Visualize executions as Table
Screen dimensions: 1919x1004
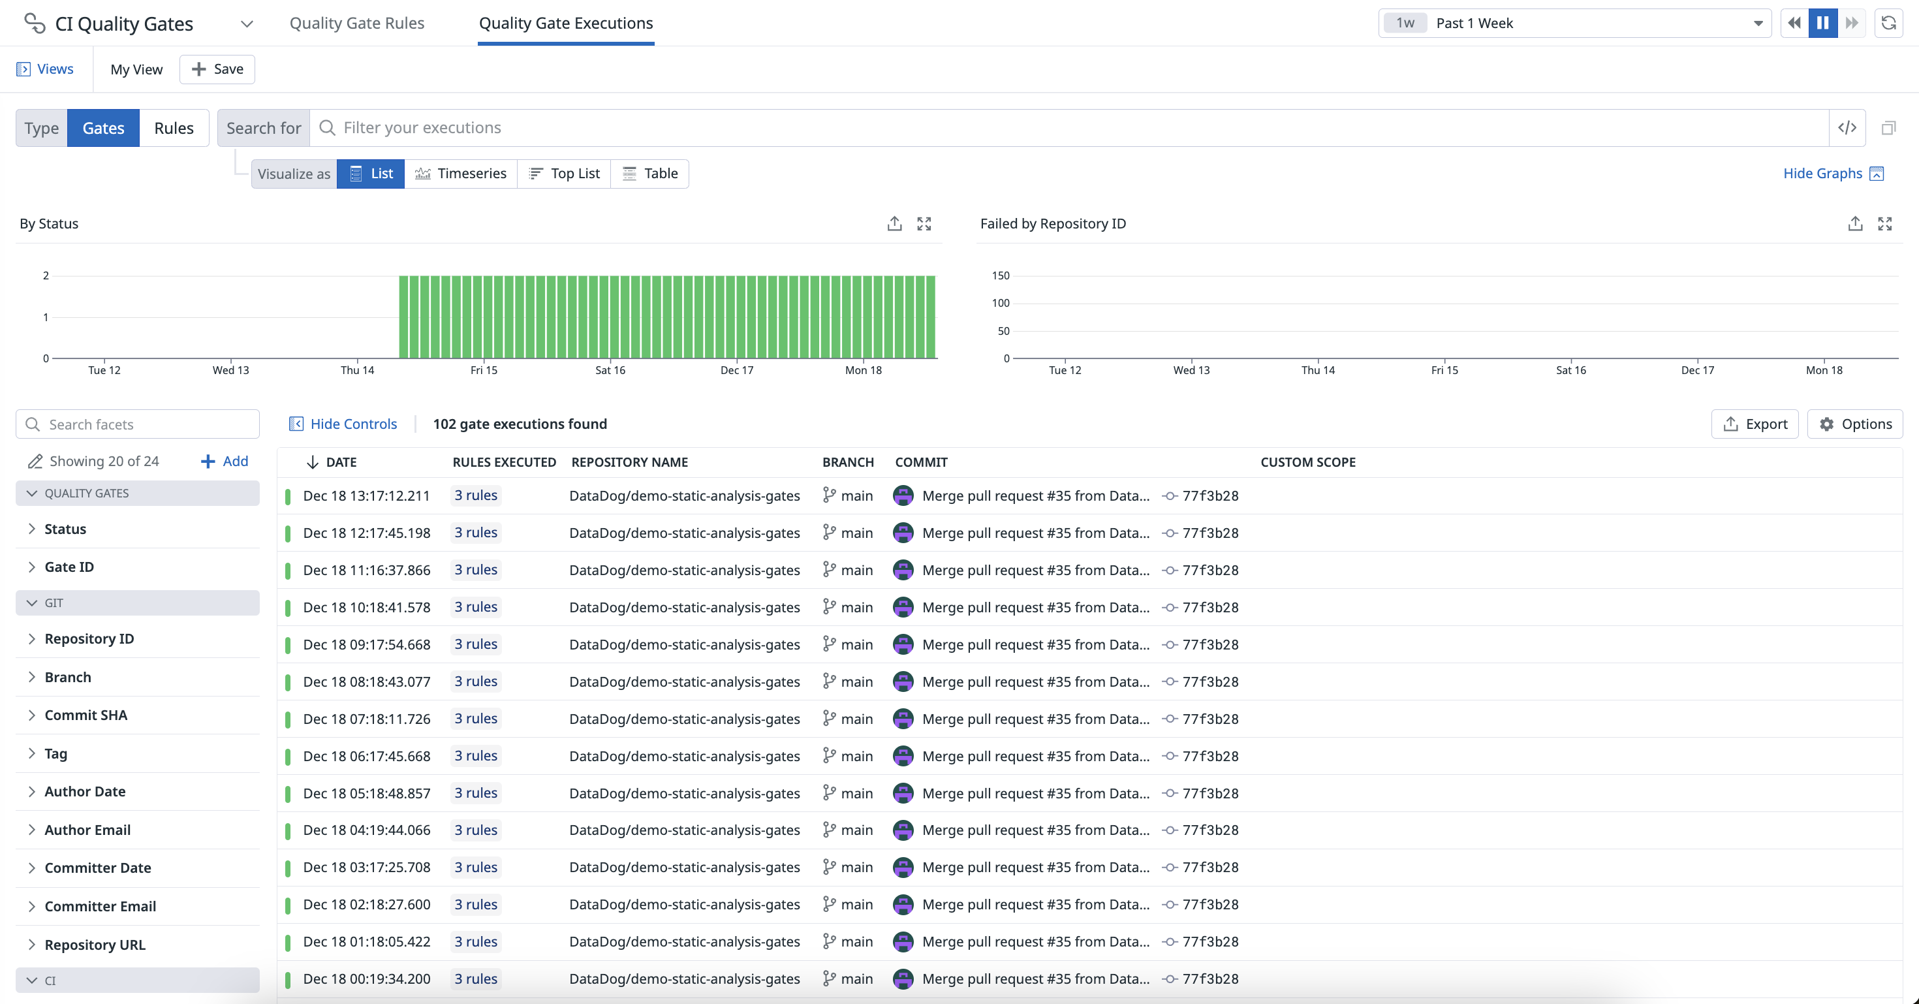649,173
